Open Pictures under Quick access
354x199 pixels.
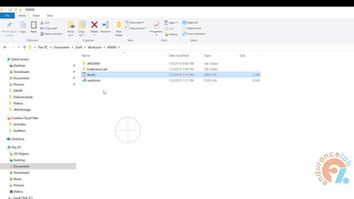[17, 85]
